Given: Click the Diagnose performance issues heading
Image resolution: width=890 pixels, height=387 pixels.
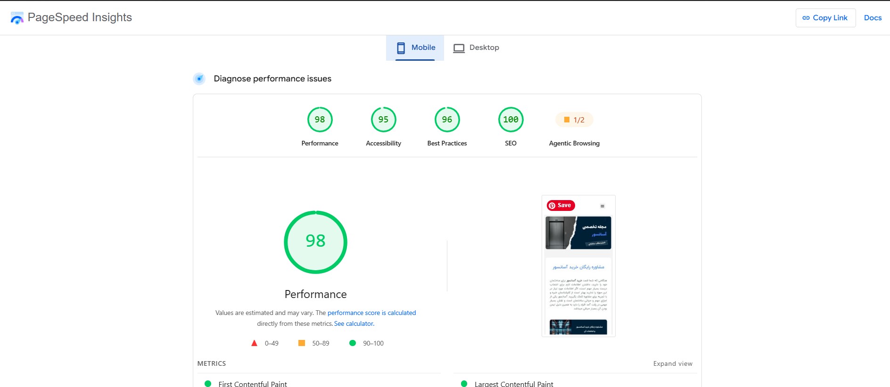Looking at the screenshot, I should [x=272, y=79].
